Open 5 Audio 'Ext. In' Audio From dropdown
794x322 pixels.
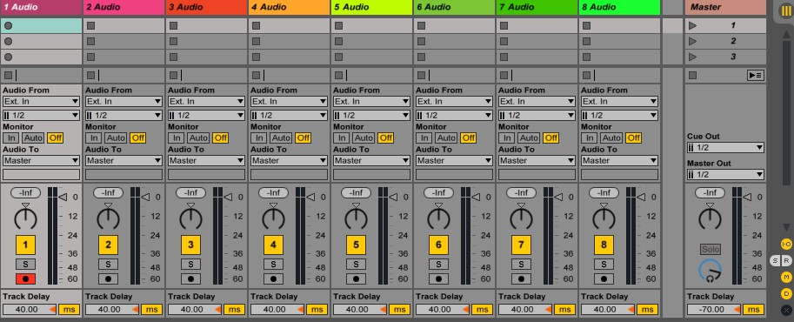click(x=371, y=102)
